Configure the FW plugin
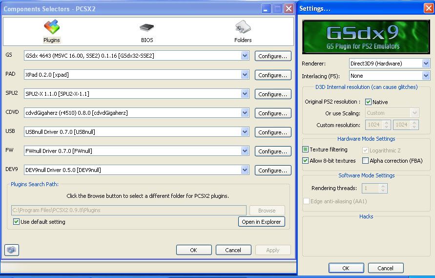435x278 pixels. click(x=273, y=151)
